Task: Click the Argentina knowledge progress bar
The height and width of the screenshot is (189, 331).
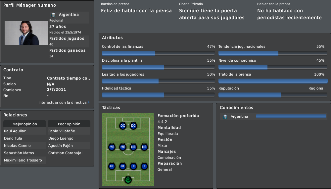Action: pyautogui.click(x=291, y=116)
